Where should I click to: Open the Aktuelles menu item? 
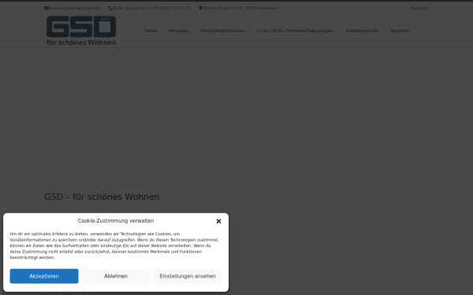click(x=179, y=31)
